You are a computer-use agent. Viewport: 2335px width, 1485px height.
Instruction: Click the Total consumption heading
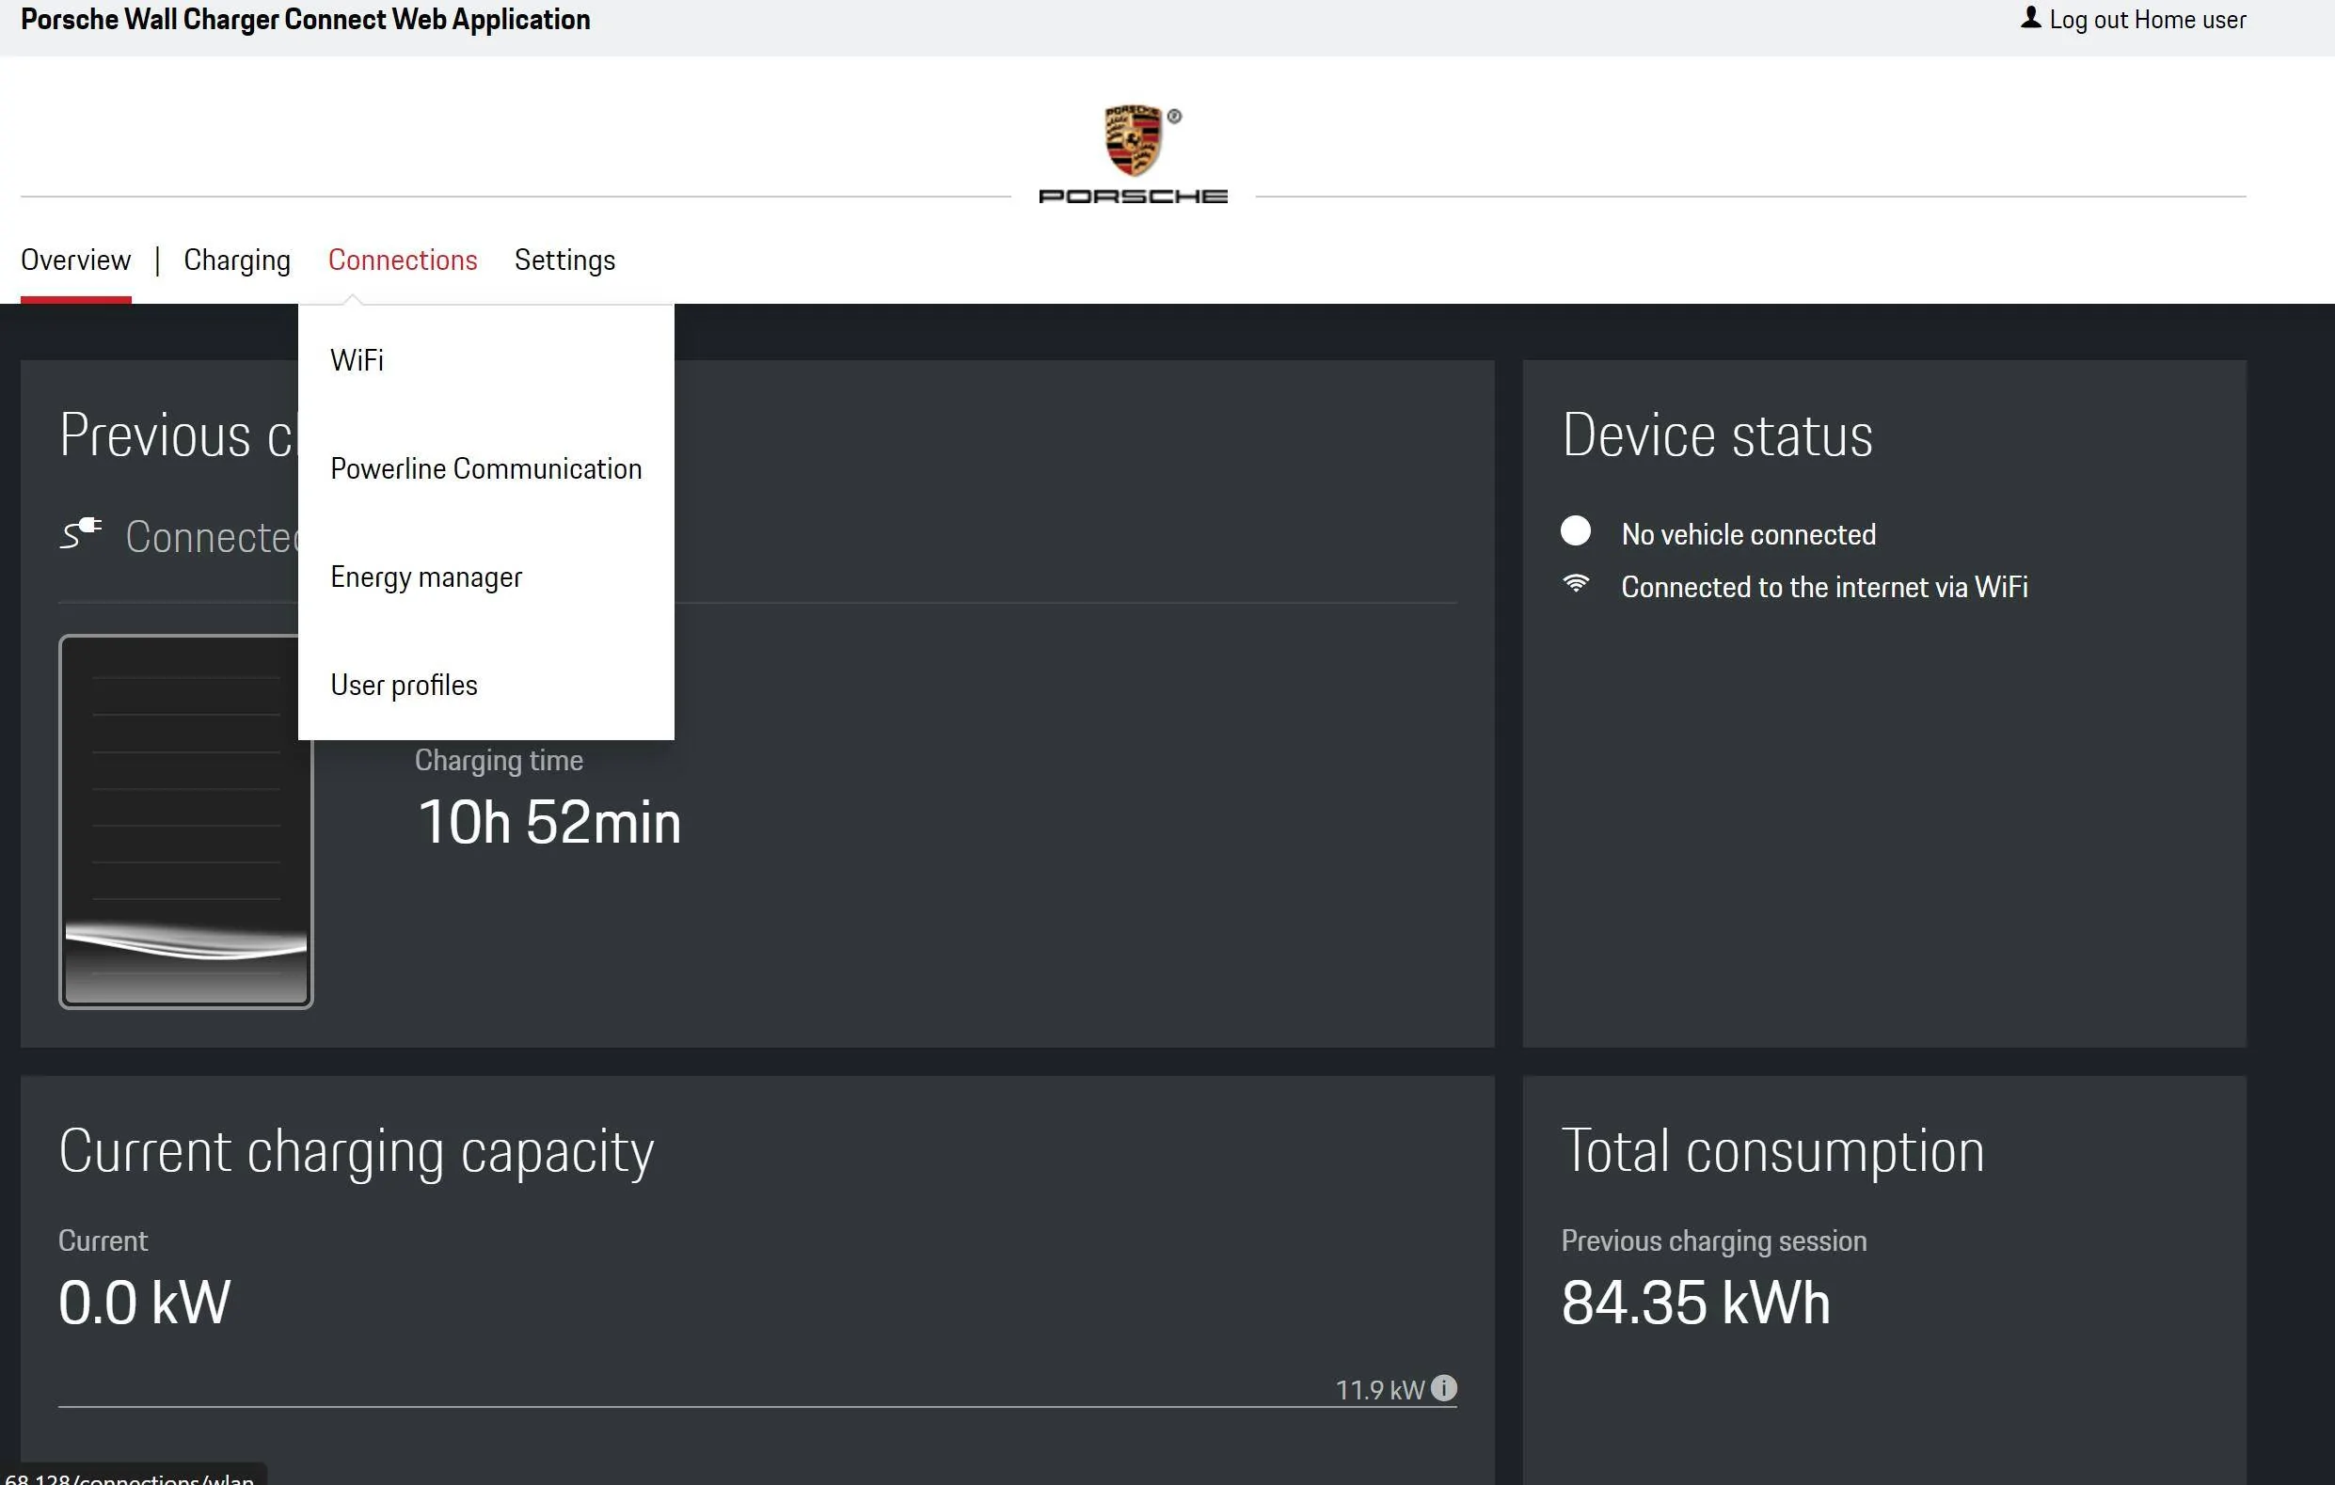[x=1772, y=1151]
